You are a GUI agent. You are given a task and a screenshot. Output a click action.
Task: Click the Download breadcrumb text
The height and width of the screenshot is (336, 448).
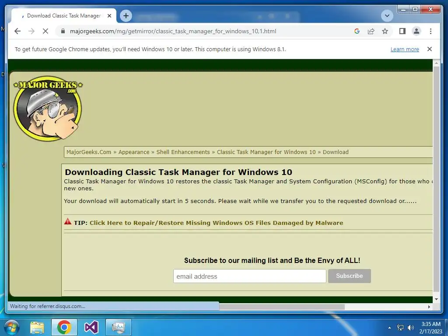click(x=336, y=152)
